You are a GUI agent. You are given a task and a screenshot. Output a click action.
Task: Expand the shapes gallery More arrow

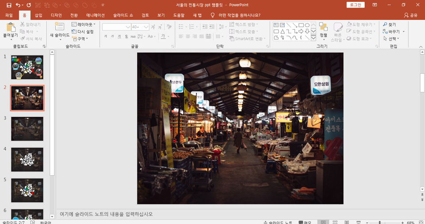tap(313, 38)
